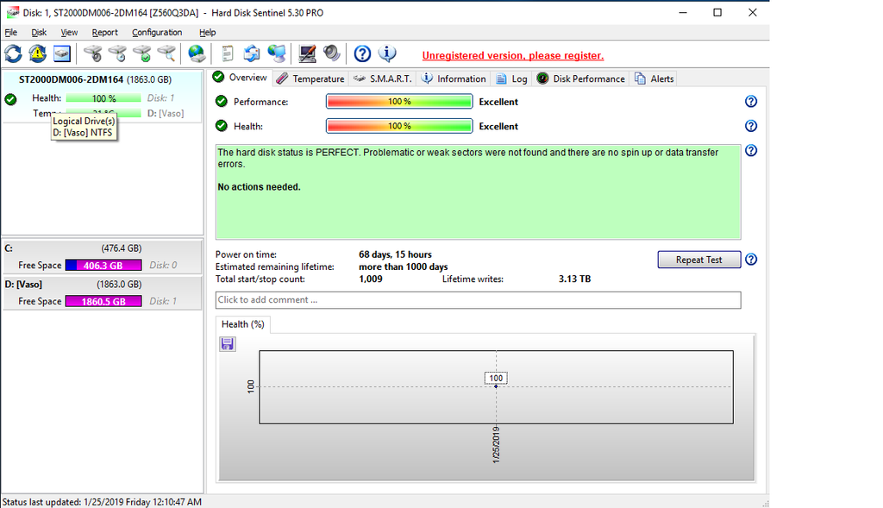Click the speaker sound toolbar icon
The height and width of the screenshot is (508, 883).
[x=332, y=54]
